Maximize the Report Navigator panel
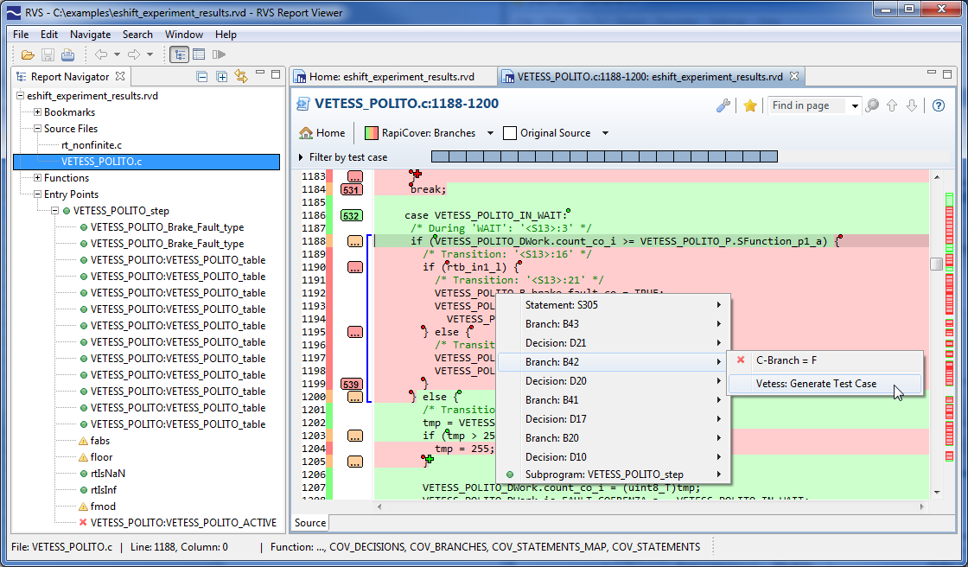The height and width of the screenshot is (567, 968). (x=276, y=74)
